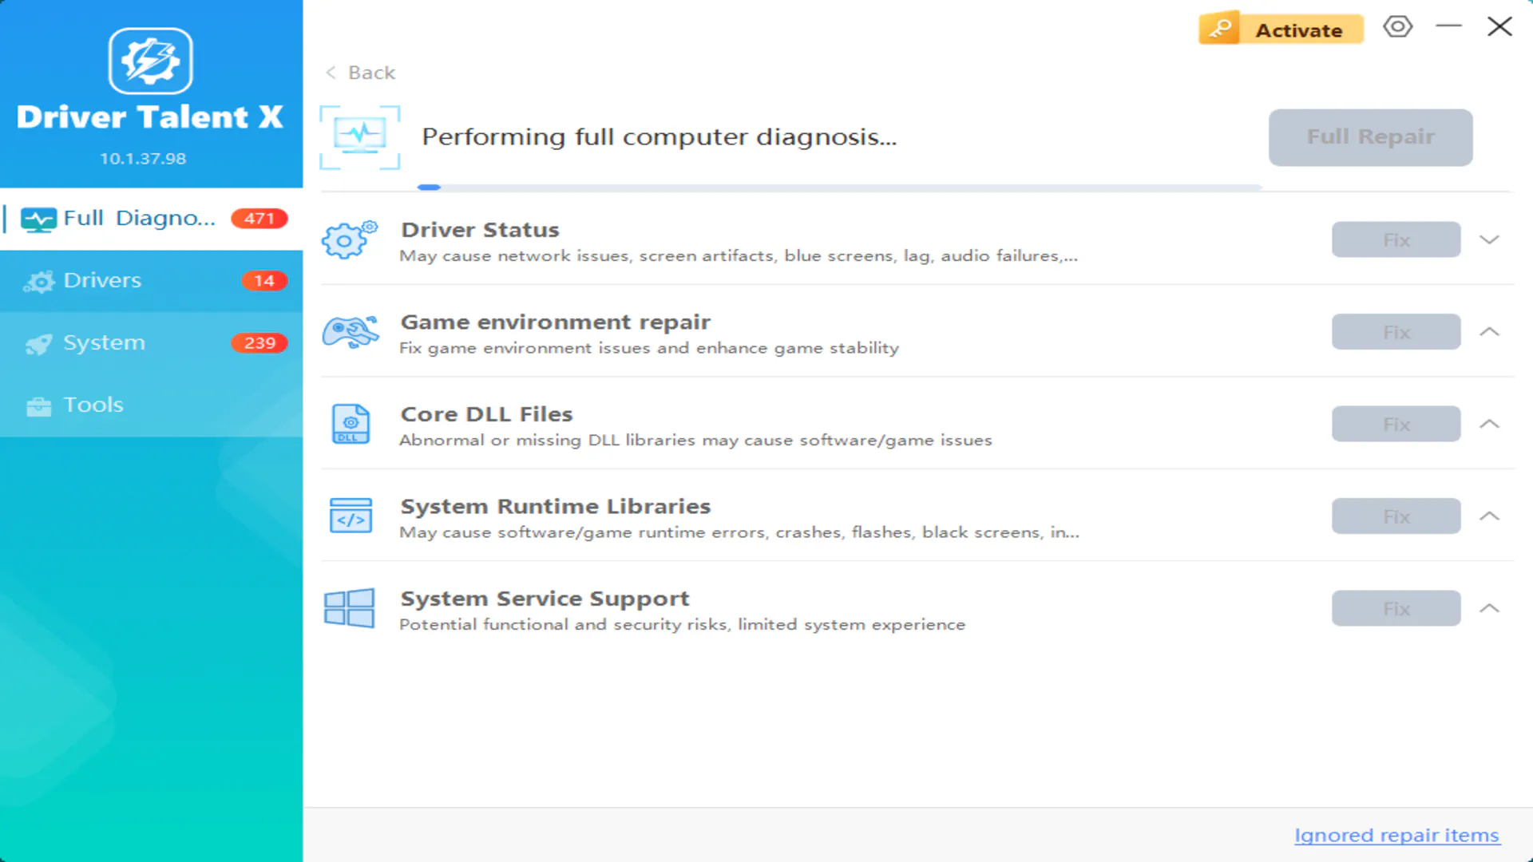Click the Driver Status gear icon
The width and height of the screenshot is (1533, 862).
coord(350,239)
